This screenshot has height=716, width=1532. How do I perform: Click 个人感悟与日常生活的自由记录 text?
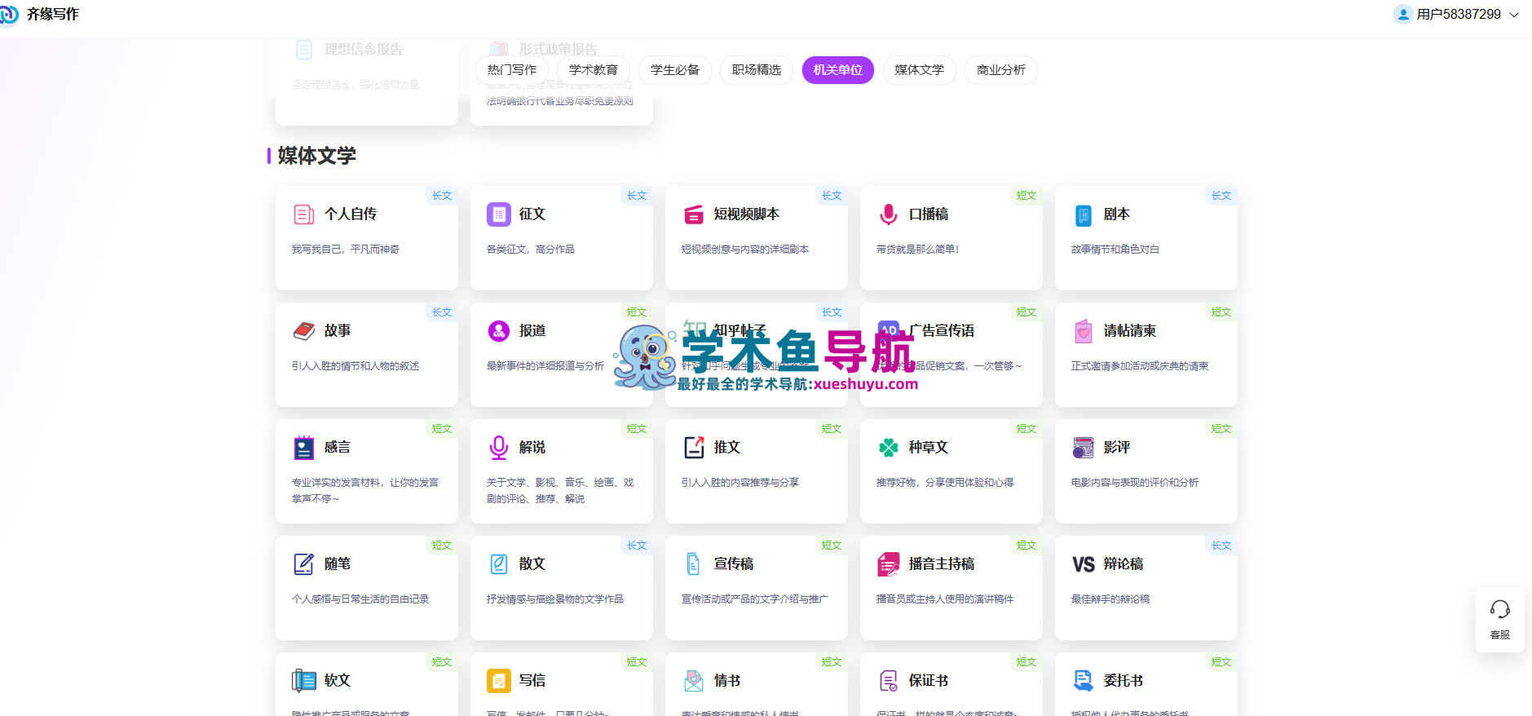click(360, 599)
